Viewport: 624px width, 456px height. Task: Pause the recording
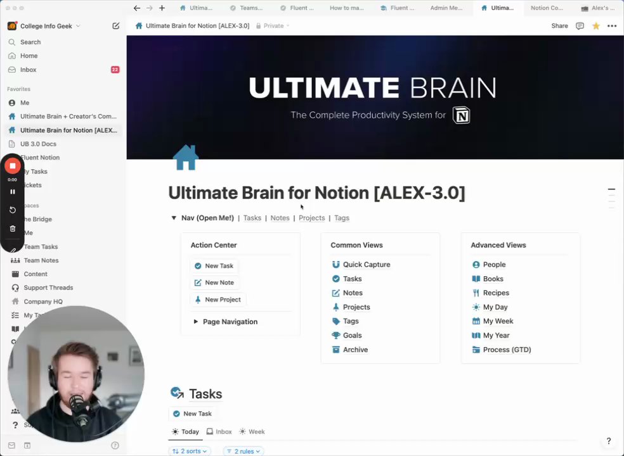click(13, 192)
